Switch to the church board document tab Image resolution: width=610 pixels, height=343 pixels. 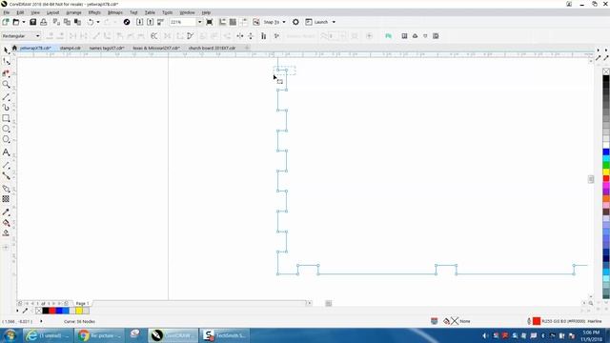(212, 49)
